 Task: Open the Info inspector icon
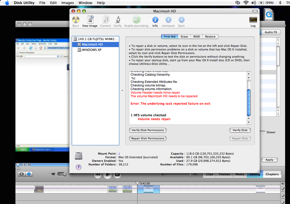click(155, 20)
